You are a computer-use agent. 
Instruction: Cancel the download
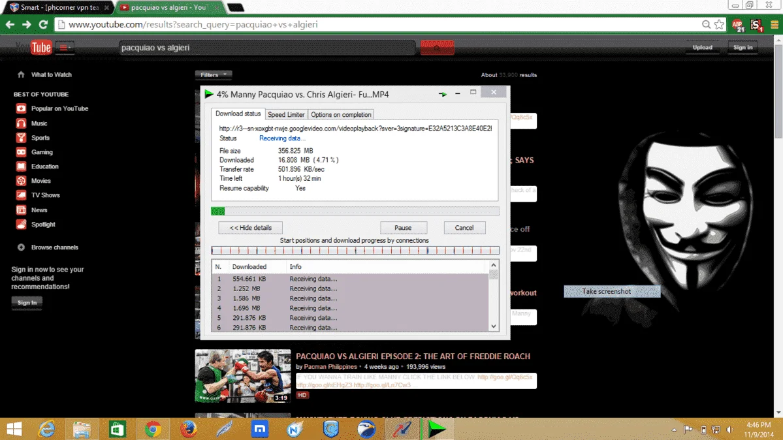pyautogui.click(x=464, y=228)
